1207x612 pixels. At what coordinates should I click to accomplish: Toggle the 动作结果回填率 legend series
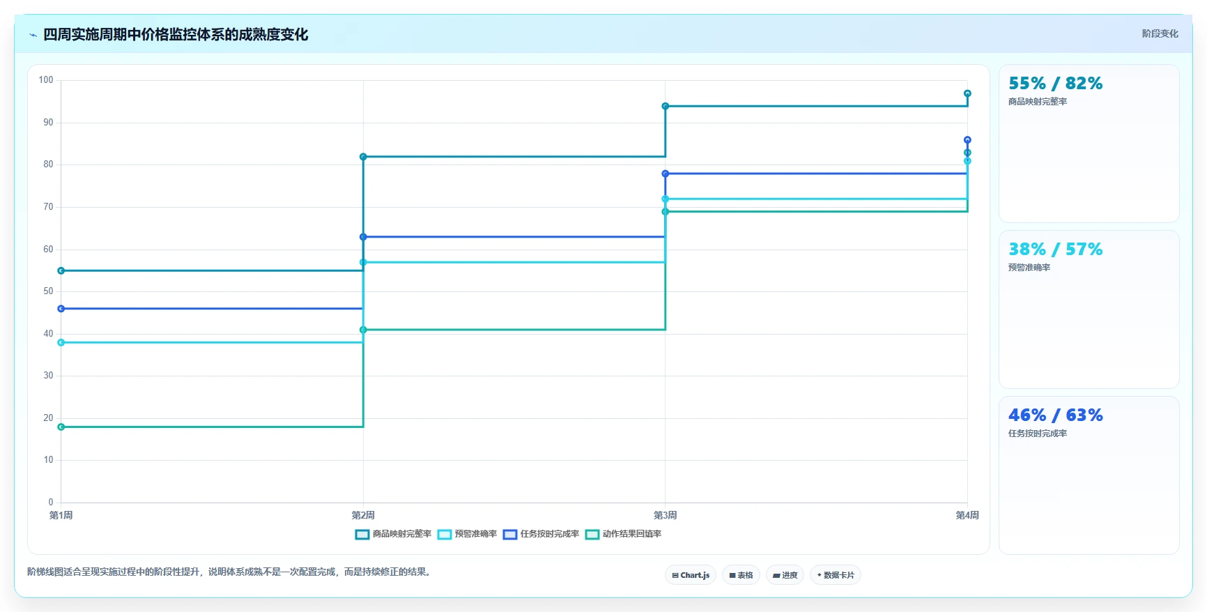(623, 534)
